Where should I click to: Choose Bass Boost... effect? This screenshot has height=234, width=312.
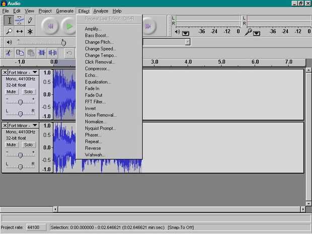(x=109, y=36)
